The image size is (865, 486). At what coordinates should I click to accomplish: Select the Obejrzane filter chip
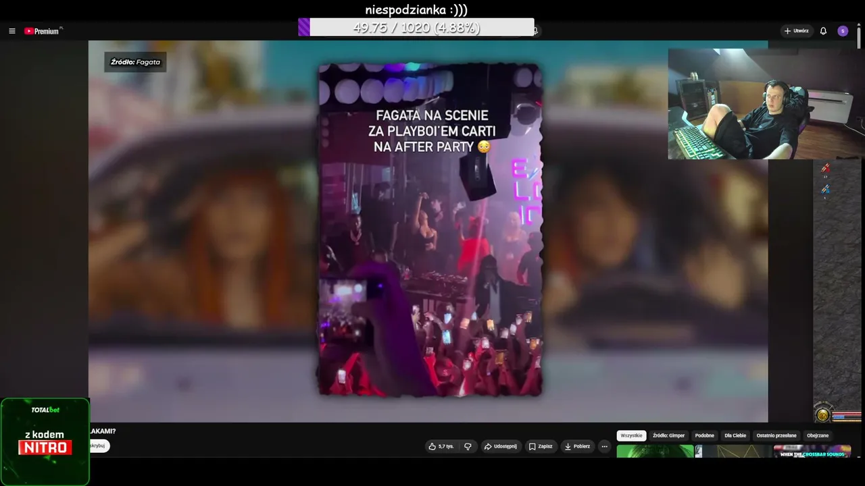coord(818,435)
